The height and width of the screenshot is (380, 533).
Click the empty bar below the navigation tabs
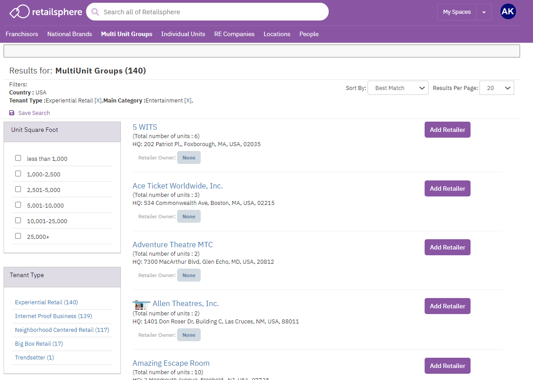[262, 51]
